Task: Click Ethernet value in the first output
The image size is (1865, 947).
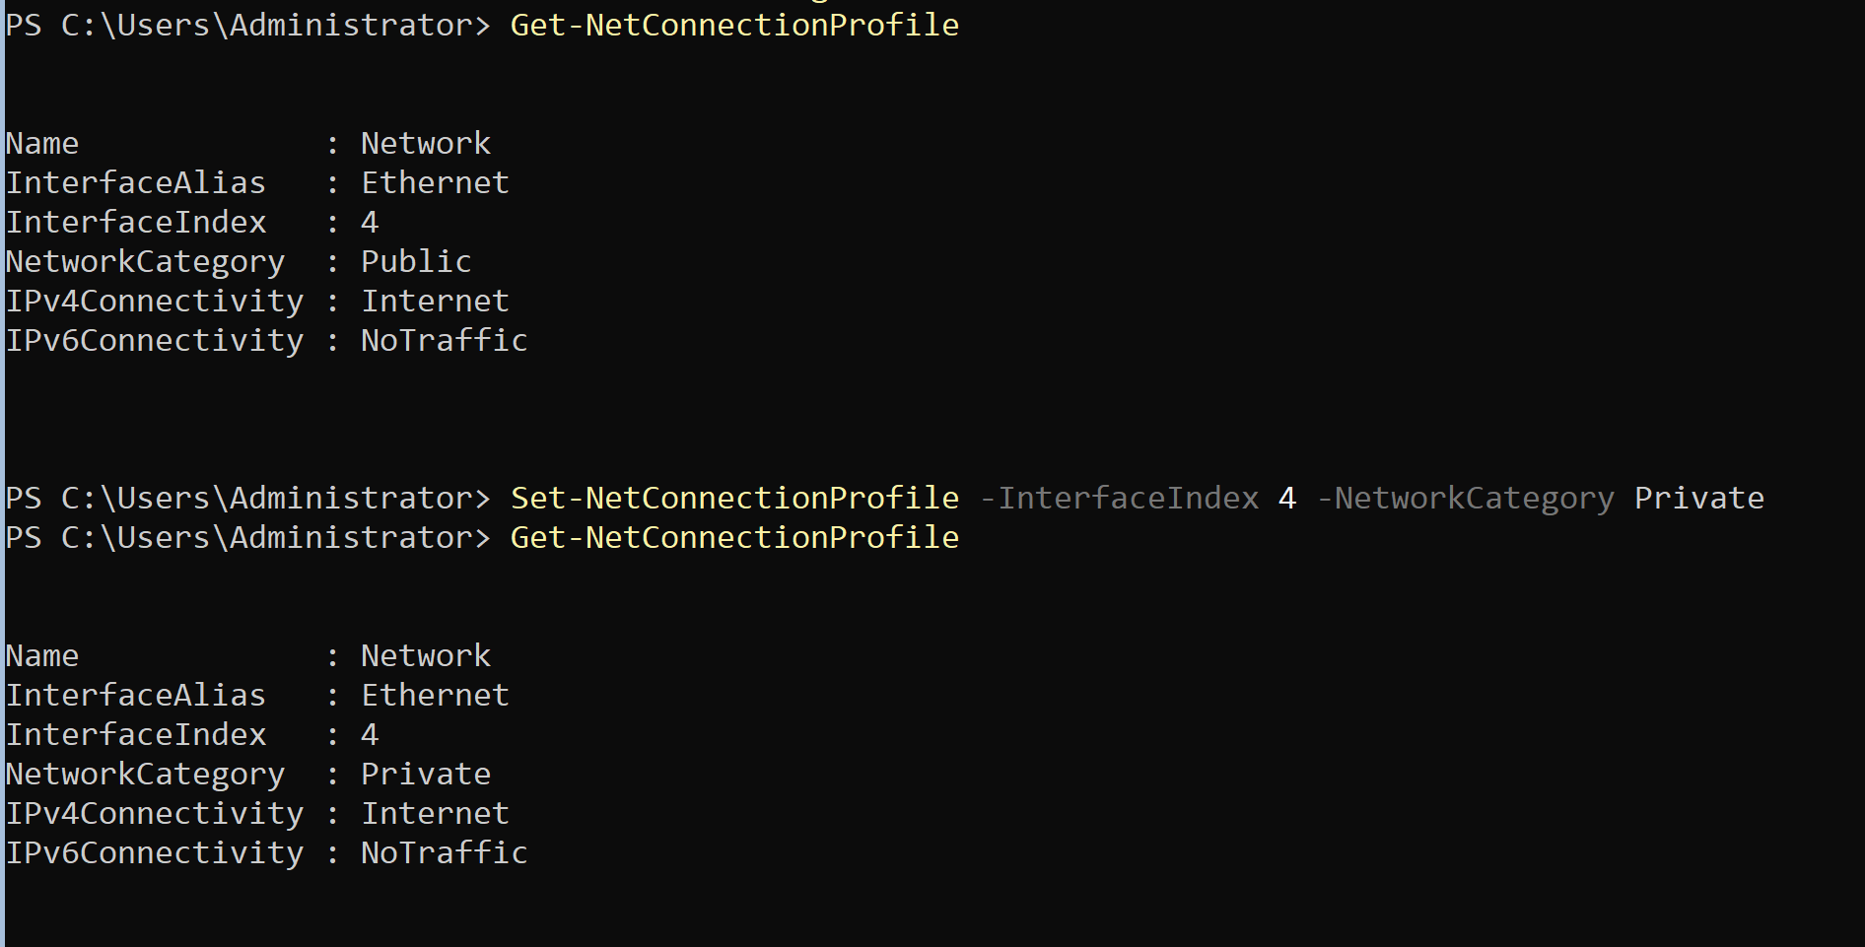Action: [435, 182]
